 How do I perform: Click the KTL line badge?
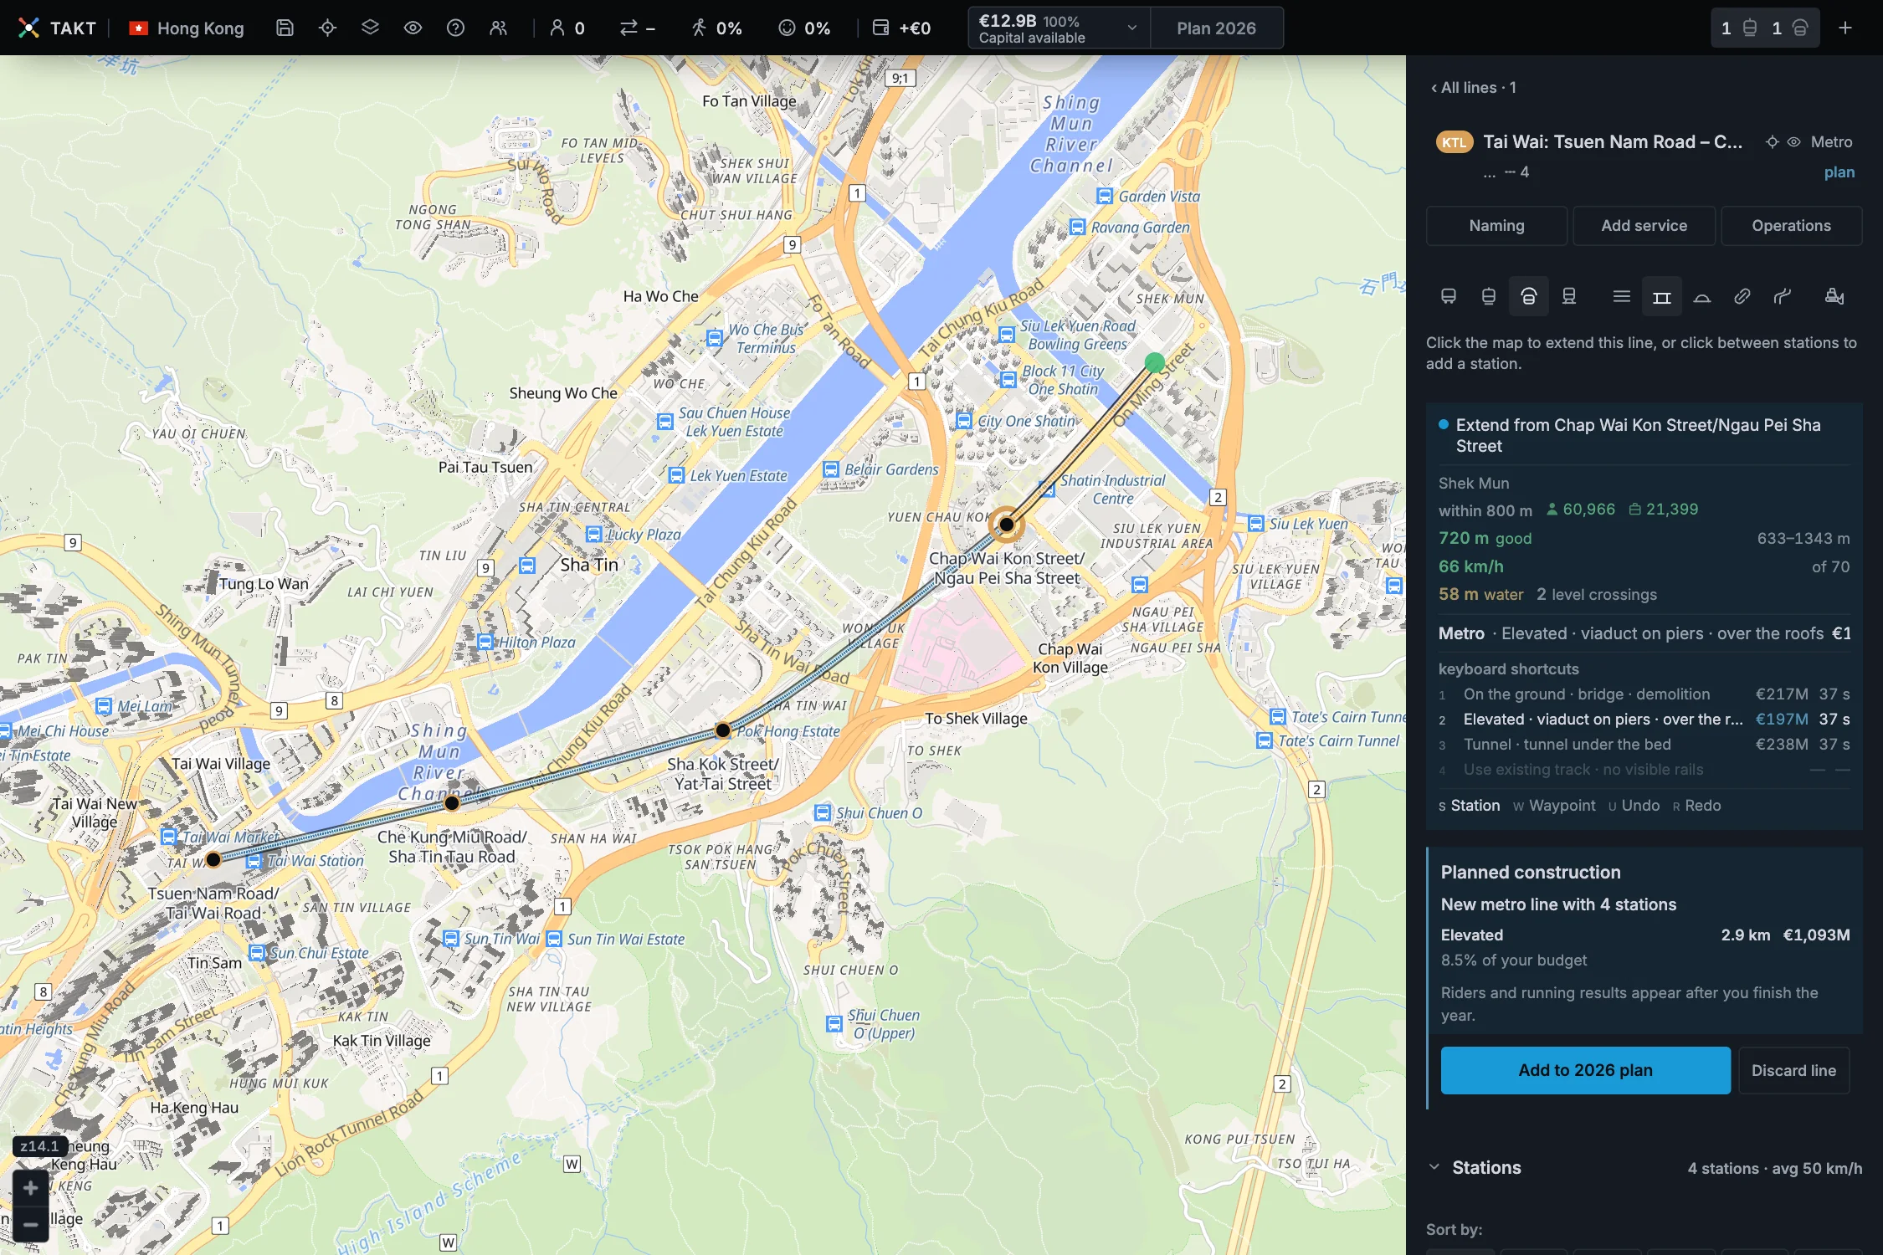coord(1455,142)
